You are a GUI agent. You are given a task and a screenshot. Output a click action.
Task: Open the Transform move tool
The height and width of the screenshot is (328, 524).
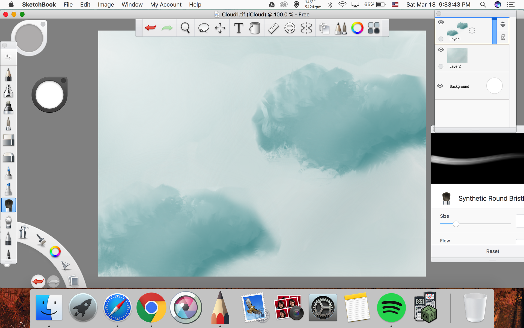point(220,28)
